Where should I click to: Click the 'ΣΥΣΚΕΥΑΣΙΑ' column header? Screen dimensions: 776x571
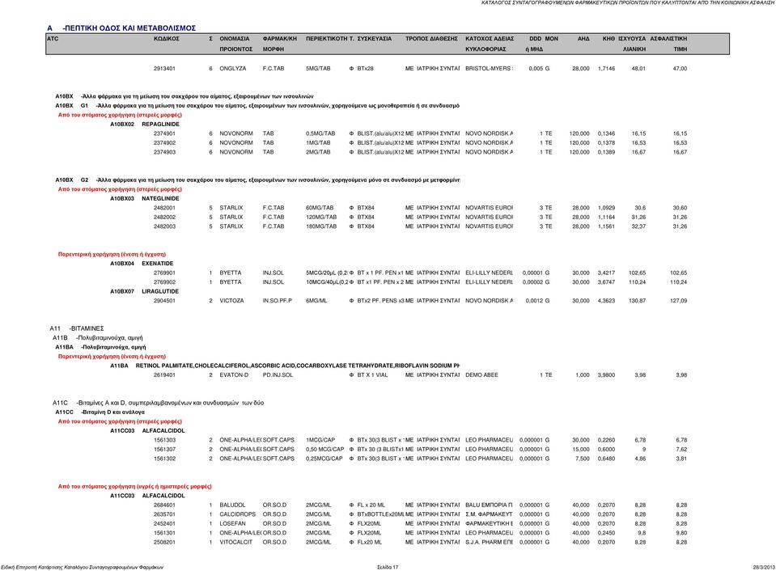374,39
